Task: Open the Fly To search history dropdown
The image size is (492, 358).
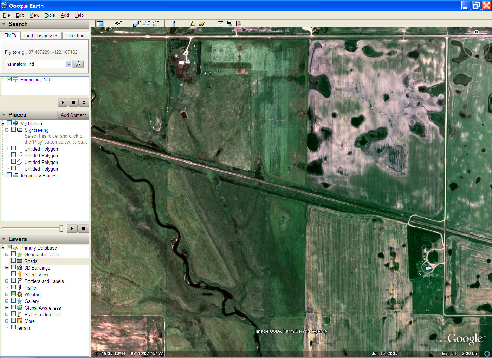Action: [69, 64]
